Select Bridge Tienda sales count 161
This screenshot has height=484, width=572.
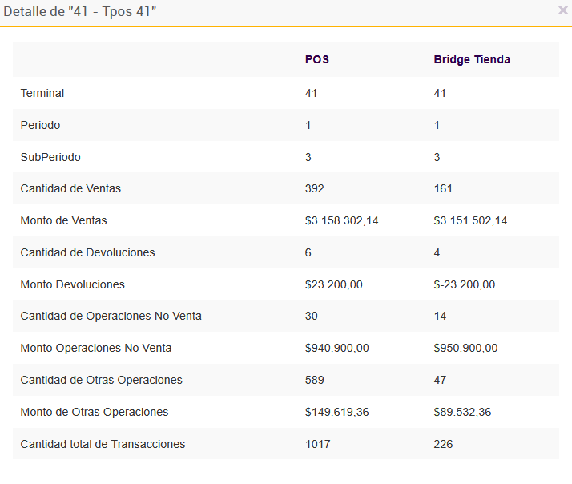(x=443, y=188)
